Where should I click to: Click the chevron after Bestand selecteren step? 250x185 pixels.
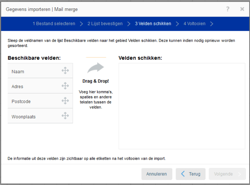click(x=81, y=24)
